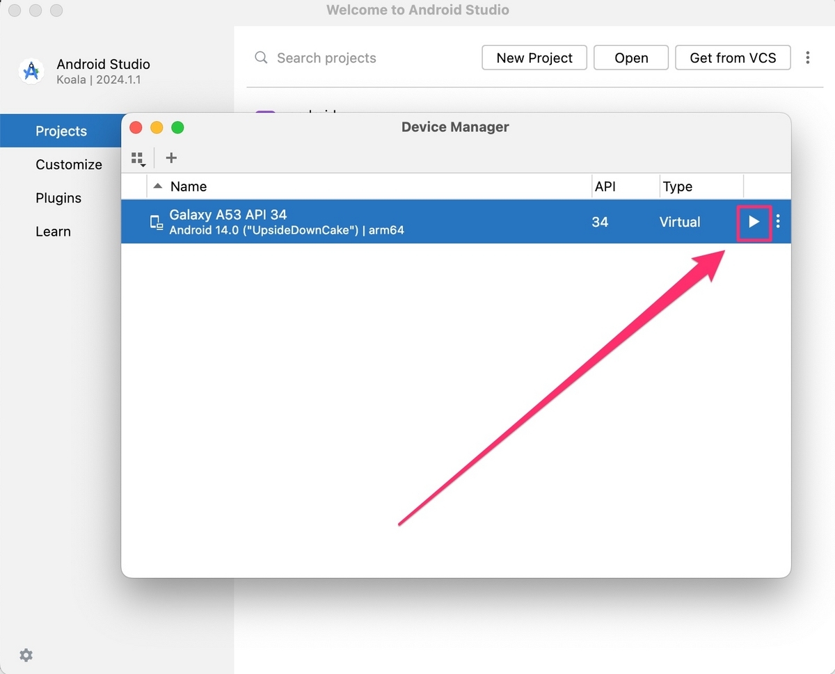Click the Open button in welcome window

coord(631,58)
